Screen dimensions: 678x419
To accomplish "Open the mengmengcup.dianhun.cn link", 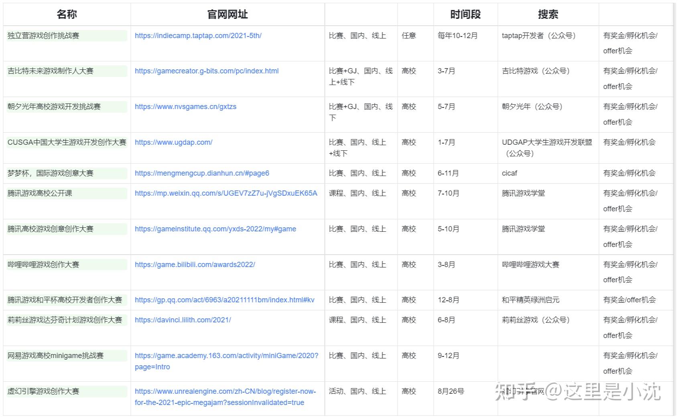I will (202, 173).
